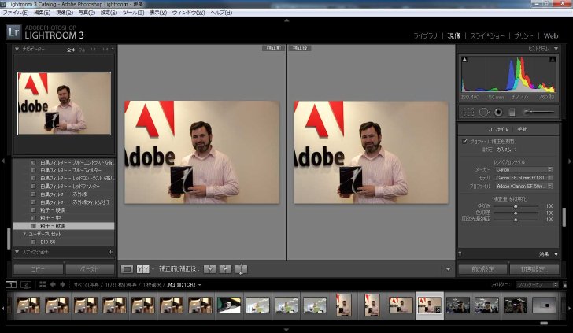Open the Edit menu
This screenshot has height=333, width=573.
(x=42, y=13)
